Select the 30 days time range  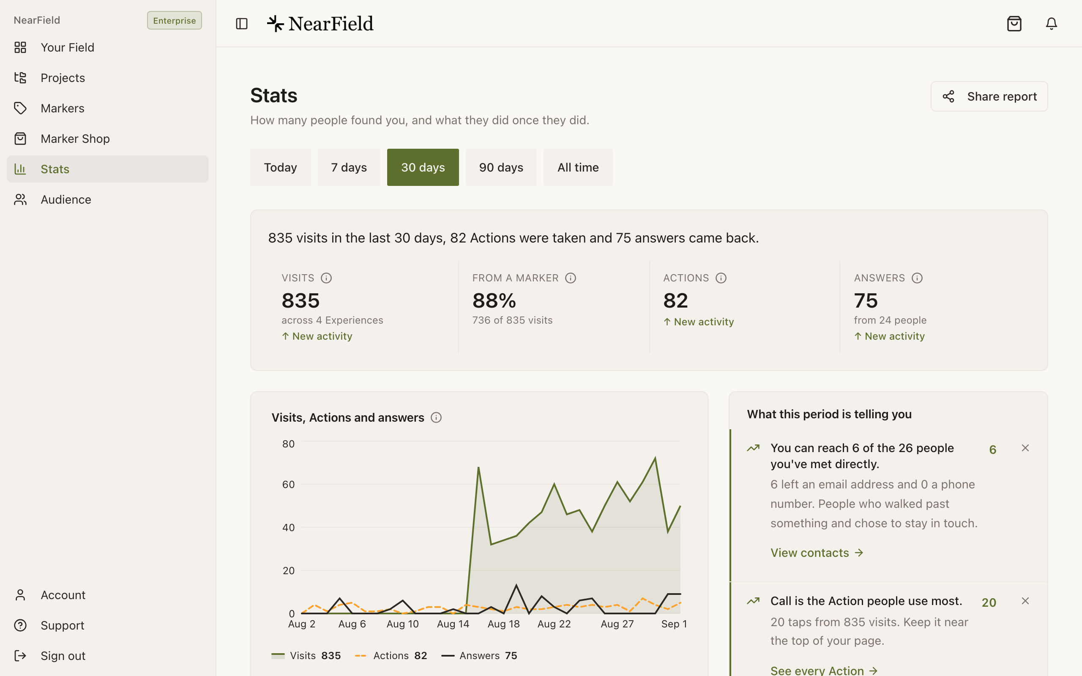(x=423, y=167)
